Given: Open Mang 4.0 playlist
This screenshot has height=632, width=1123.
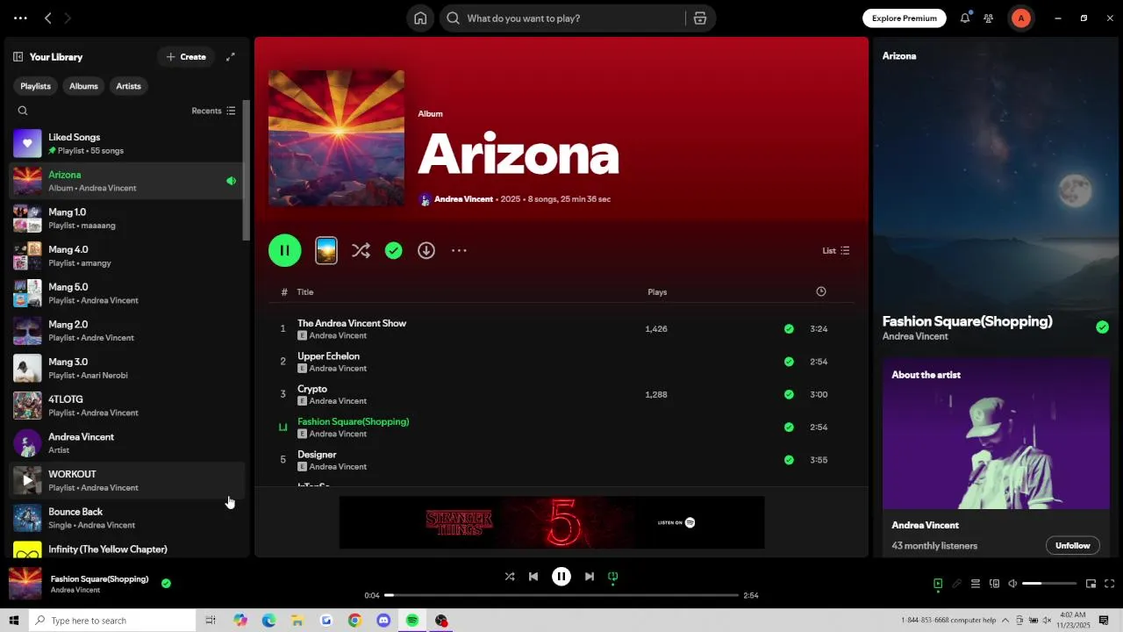Looking at the screenshot, I should point(127,255).
